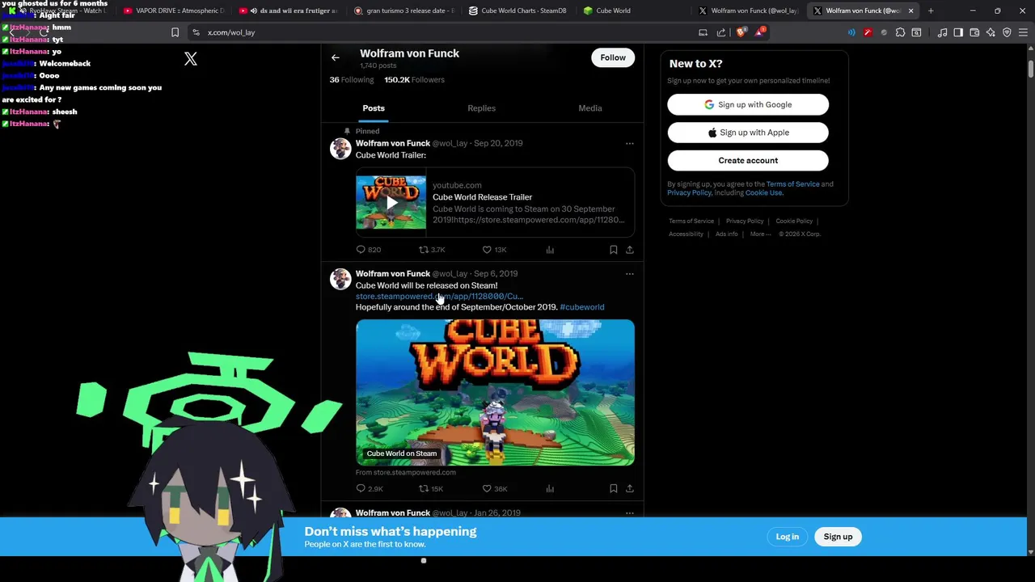This screenshot has height=582, width=1035.
Task: Click Sign up on the bottom banner
Action: click(838, 537)
